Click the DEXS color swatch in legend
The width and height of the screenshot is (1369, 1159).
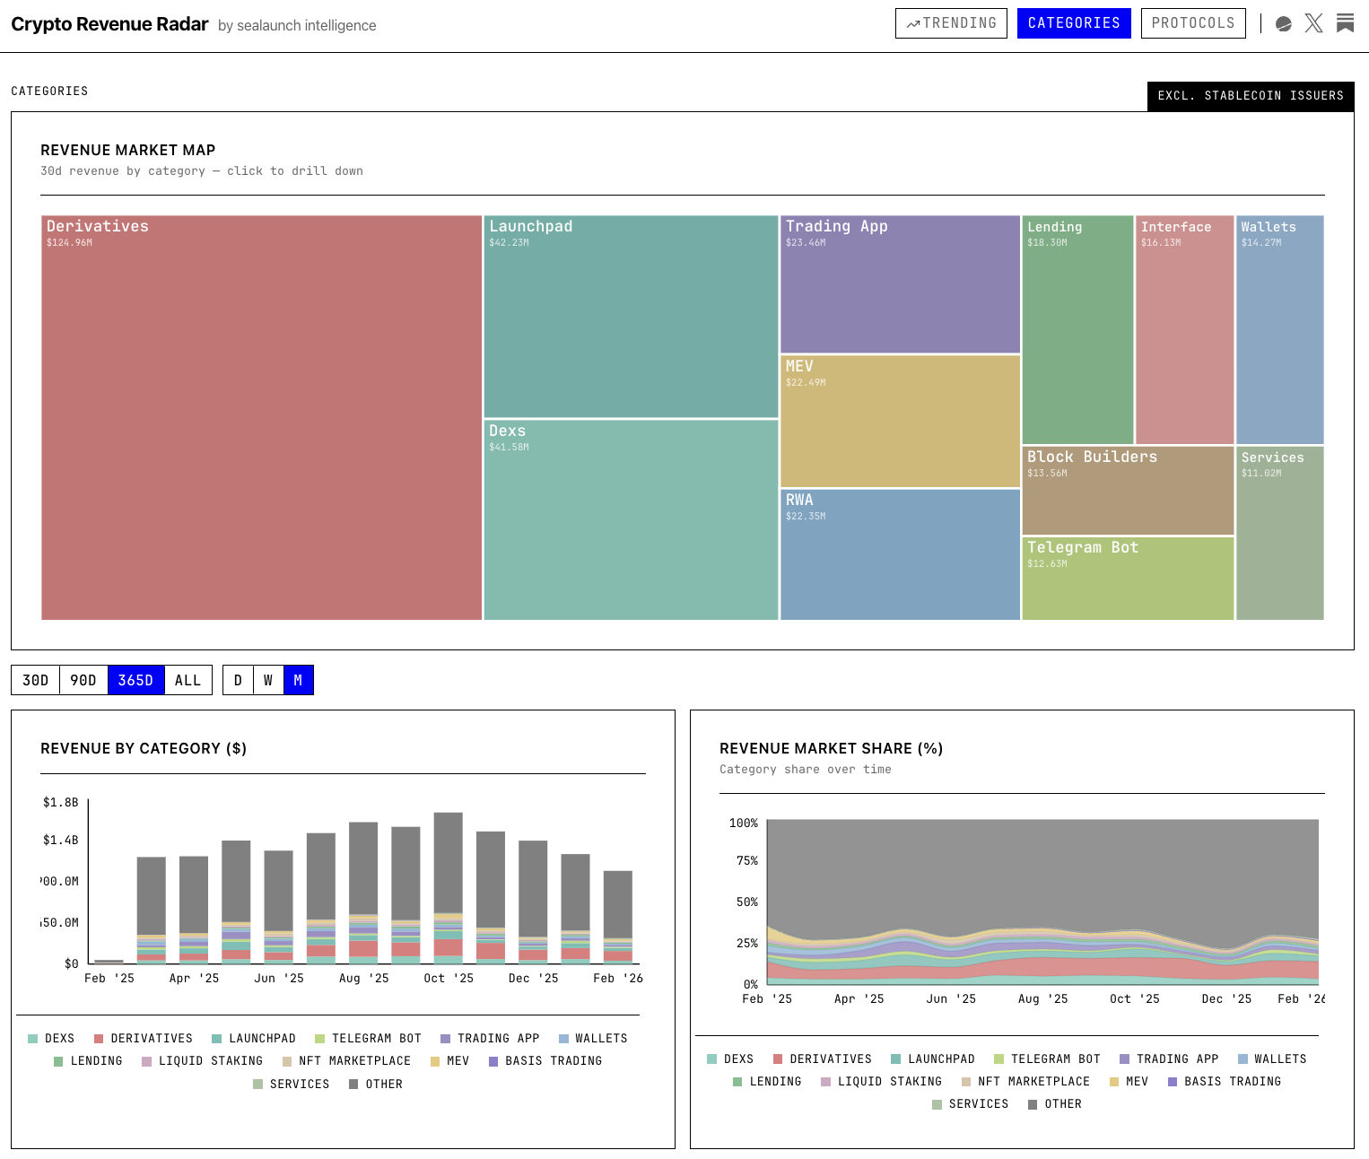tap(33, 1038)
